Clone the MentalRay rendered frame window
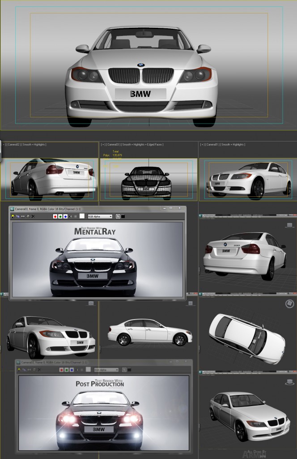Image resolution: width=297 pixels, height=459 pixels. (x=23, y=217)
